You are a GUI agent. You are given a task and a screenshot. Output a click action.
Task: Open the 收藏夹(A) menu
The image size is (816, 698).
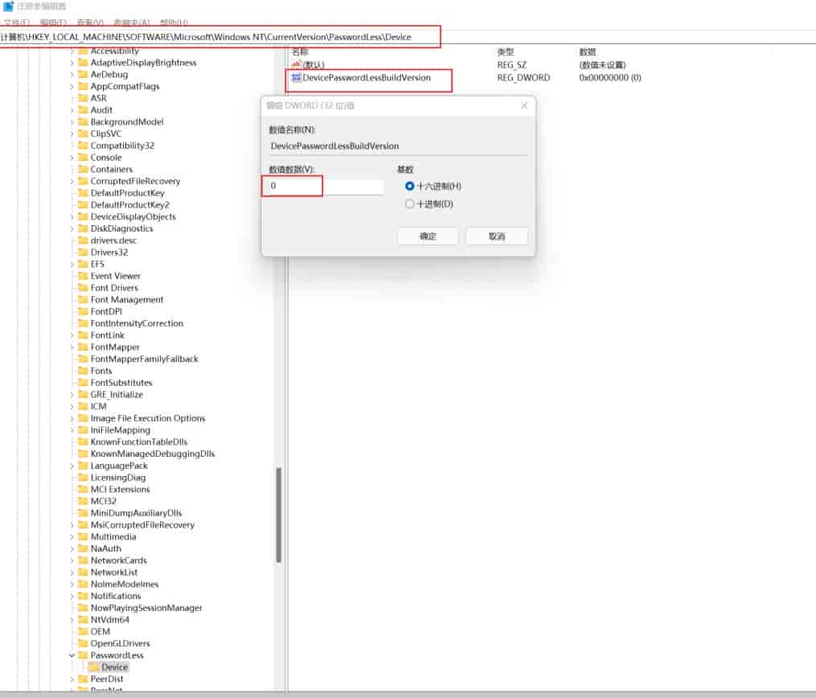pos(132,23)
